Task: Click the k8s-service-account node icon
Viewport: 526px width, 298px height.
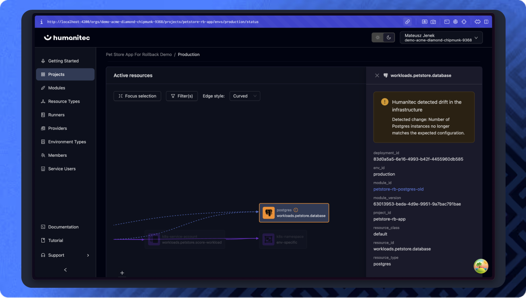Action: pyautogui.click(x=154, y=239)
